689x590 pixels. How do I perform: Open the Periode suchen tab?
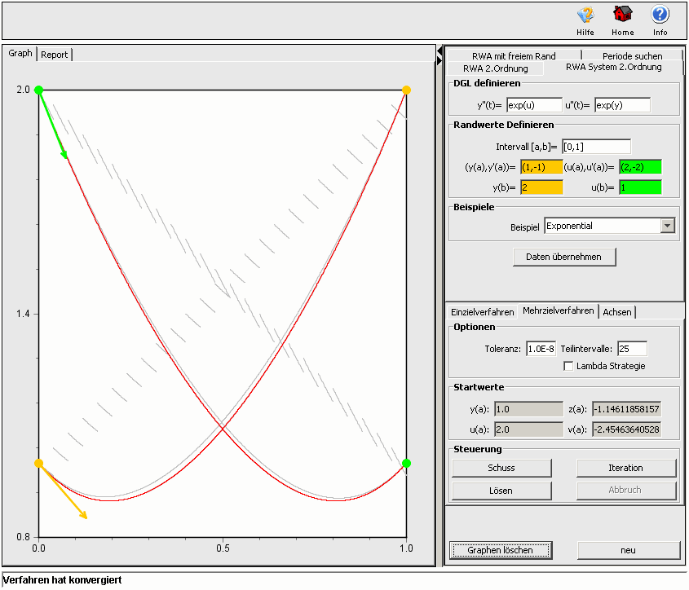point(632,56)
